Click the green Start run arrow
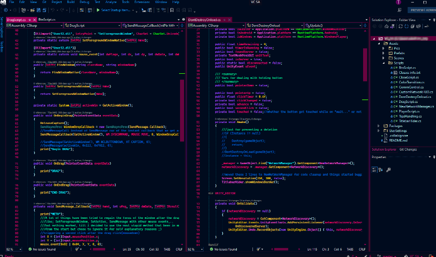 [x=98, y=10]
